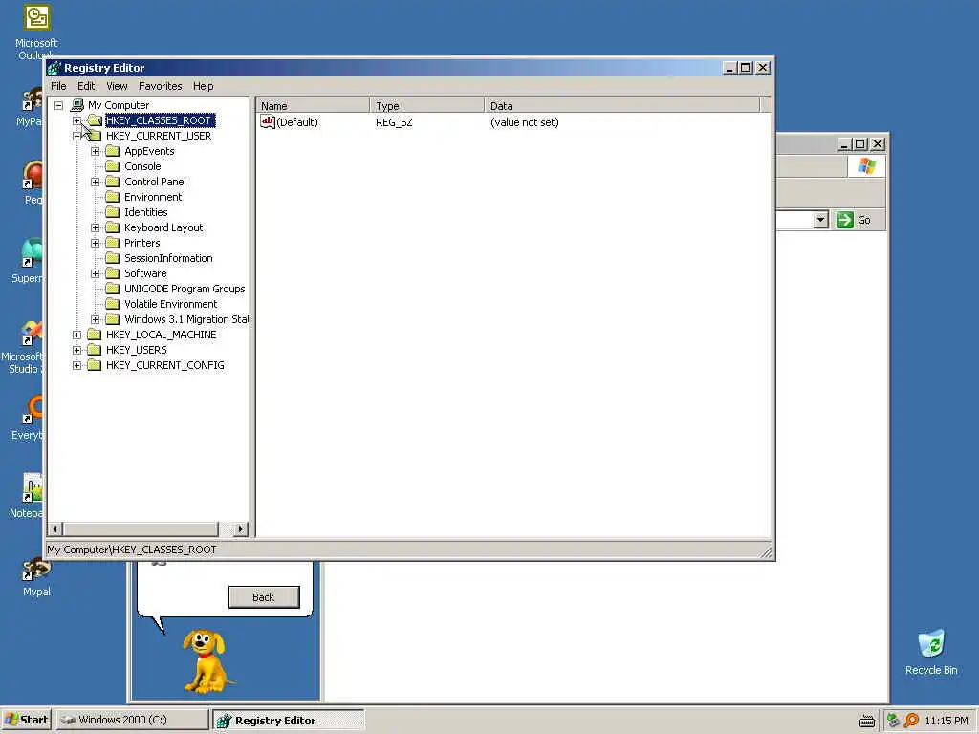This screenshot has width=979, height=734.
Task: Click tree pane left scroll arrow
Action: [x=54, y=529]
